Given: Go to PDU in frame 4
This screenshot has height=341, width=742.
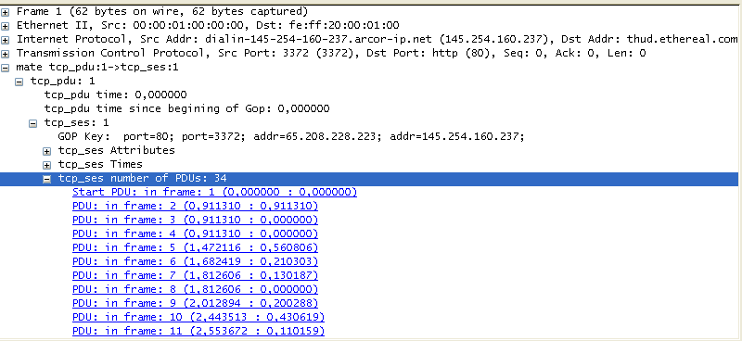Looking at the screenshot, I should coord(195,234).
